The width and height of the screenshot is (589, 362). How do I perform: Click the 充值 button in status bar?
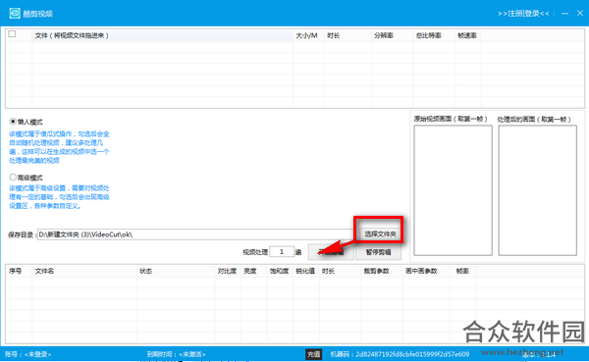pyautogui.click(x=314, y=354)
